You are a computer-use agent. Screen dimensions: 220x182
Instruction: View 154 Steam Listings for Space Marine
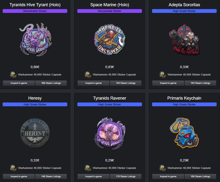pos(125,83)
